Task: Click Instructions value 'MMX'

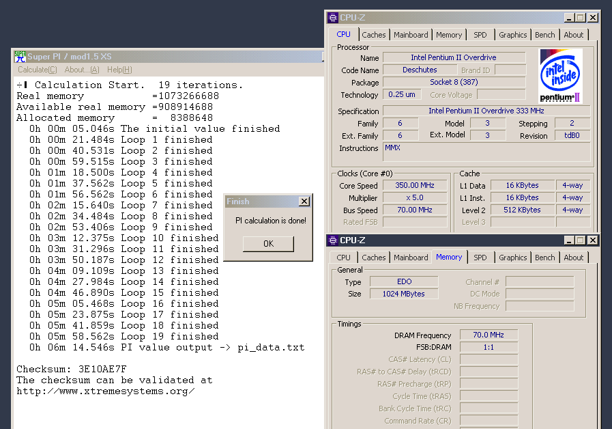Action: [486, 152]
